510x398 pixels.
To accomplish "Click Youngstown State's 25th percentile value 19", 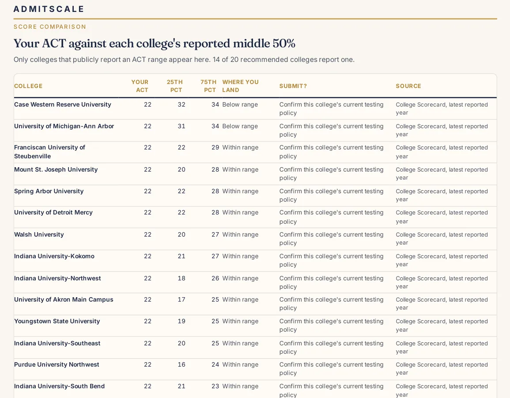I will pos(181,321).
